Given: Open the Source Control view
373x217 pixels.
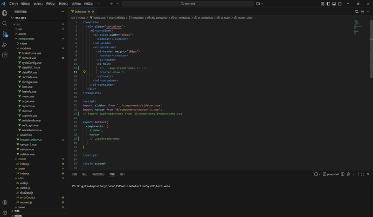Looking at the screenshot, I should coord(5,34).
